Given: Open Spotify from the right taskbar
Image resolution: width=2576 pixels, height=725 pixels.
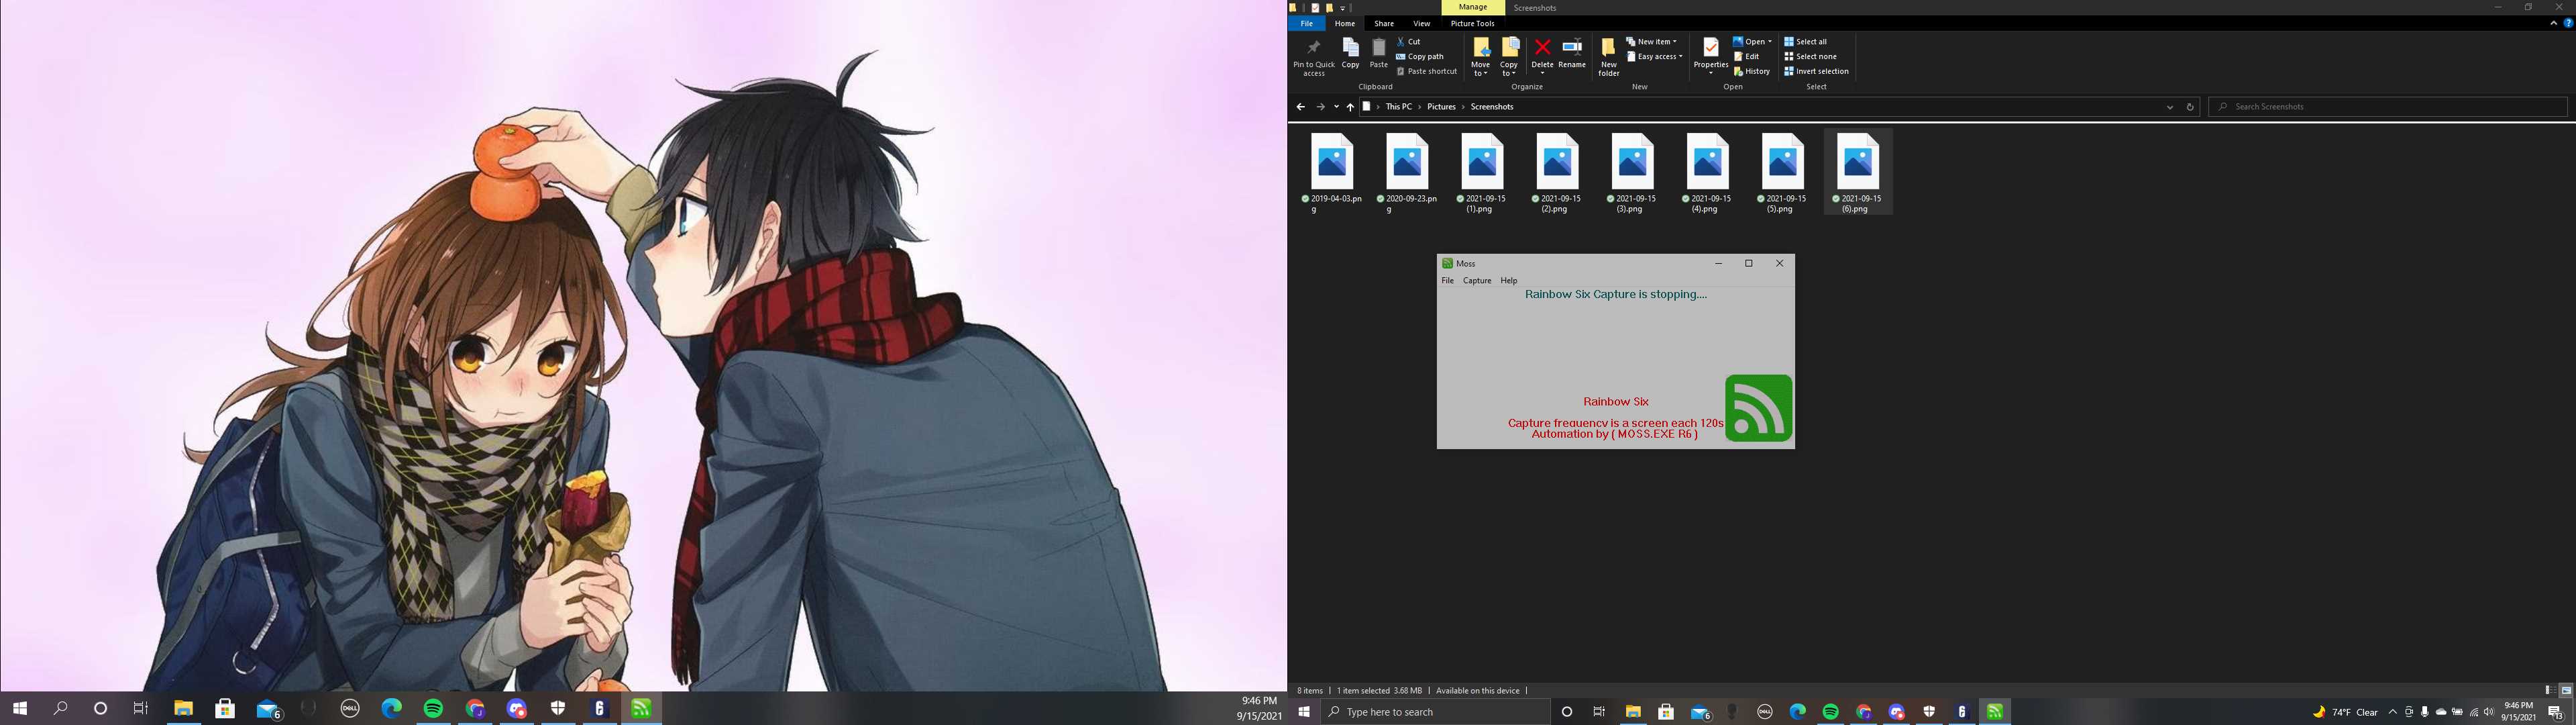Looking at the screenshot, I should point(1830,712).
